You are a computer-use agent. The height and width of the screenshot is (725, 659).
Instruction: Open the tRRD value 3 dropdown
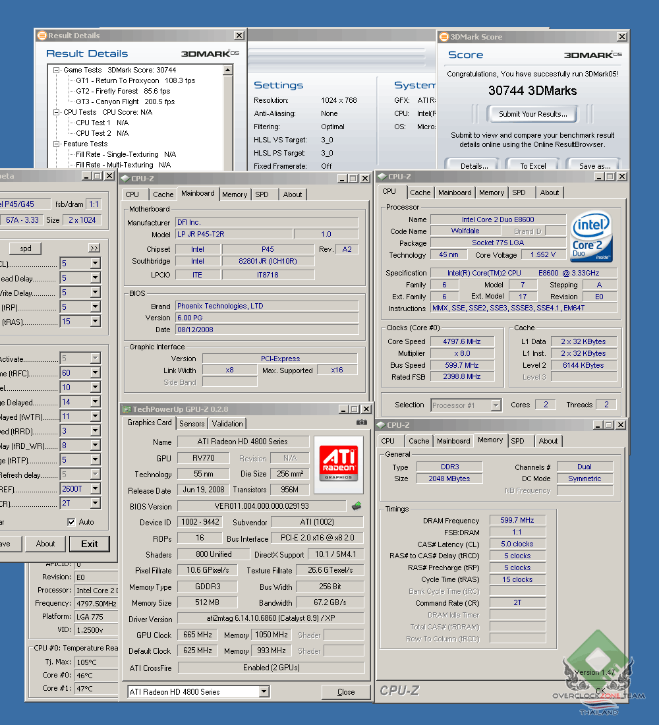[96, 430]
